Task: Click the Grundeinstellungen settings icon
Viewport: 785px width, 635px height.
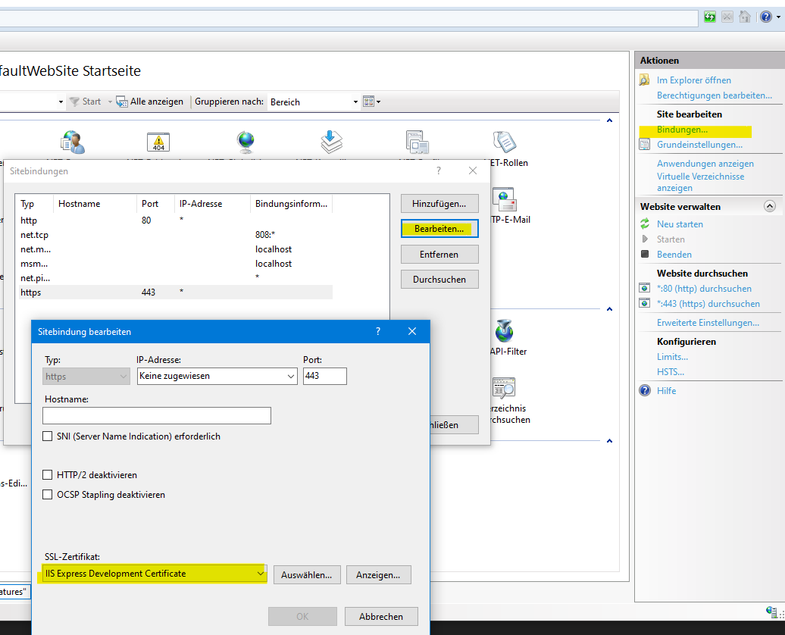Action: click(645, 145)
